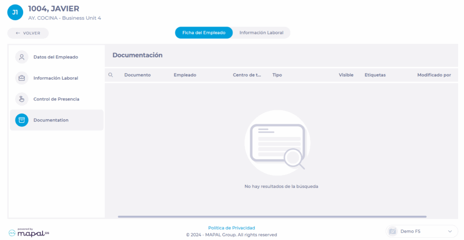Sort by the Empleado column header
The width and height of the screenshot is (464, 240).
tap(185, 75)
